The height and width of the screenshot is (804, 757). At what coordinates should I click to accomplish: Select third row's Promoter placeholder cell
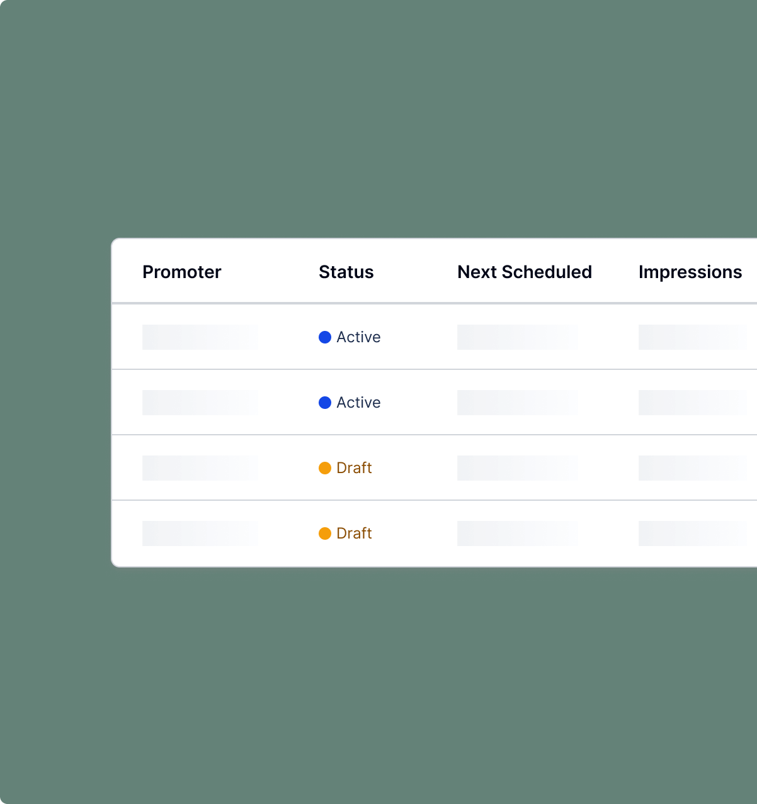pyautogui.click(x=200, y=468)
